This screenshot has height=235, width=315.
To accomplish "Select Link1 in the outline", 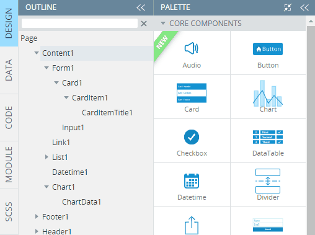I will click(61, 143).
